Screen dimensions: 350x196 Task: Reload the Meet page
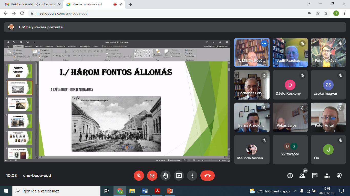[22, 13]
